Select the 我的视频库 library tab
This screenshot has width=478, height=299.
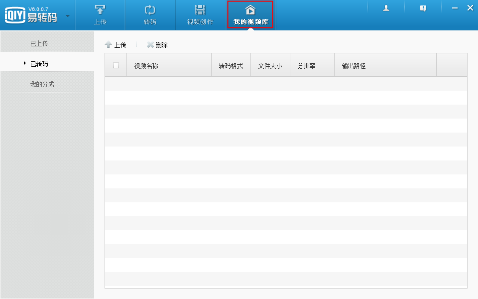250,15
